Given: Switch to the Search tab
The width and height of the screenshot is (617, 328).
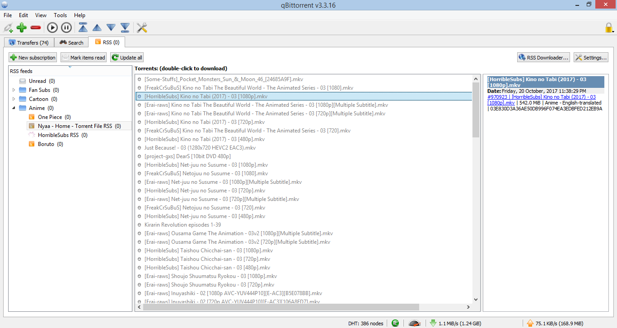Looking at the screenshot, I should pyautogui.click(x=71, y=43).
